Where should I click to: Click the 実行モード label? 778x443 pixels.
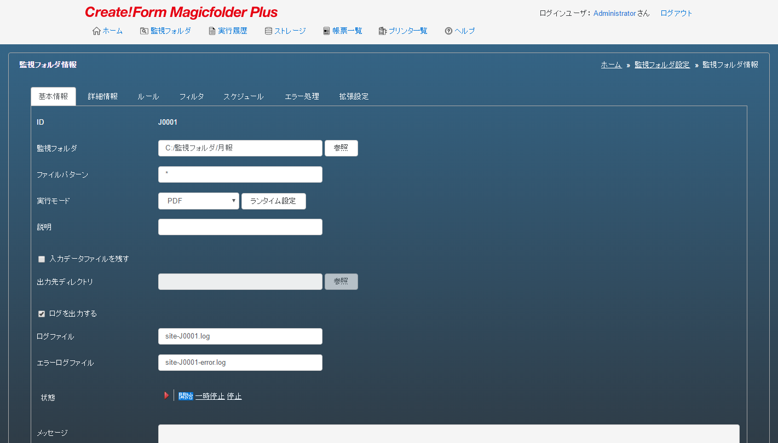53,201
